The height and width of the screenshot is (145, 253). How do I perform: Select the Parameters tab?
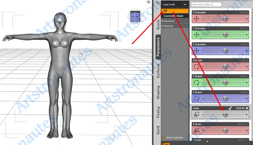click(x=158, y=47)
